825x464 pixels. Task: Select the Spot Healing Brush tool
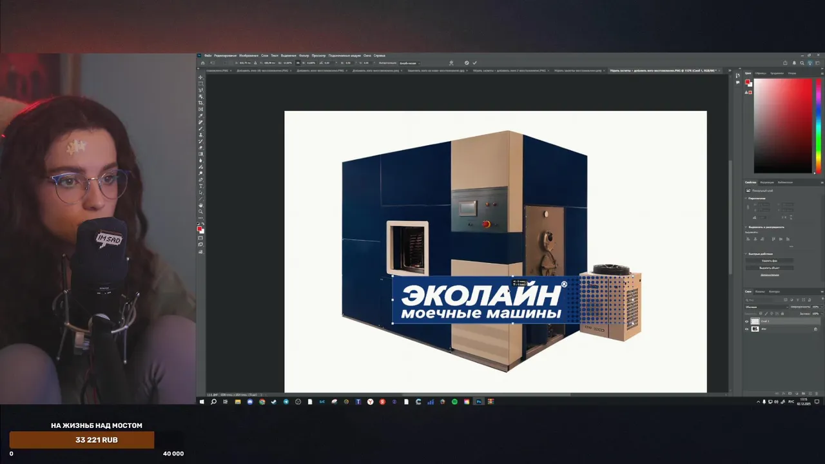click(200, 122)
